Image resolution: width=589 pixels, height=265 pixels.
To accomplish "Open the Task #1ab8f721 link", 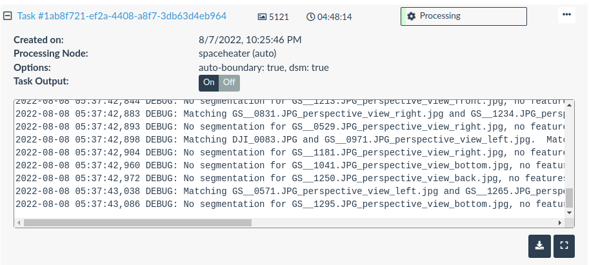I will point(122,16).
